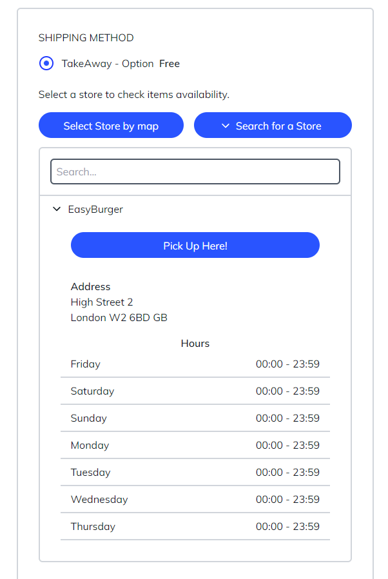Select the TakeAway - Option radio button
Image resolution: width=388 pixels, height=579 pixels.
[x=46, y=64]
